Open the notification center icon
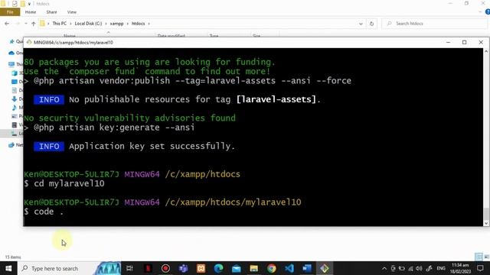 point(480,268)
